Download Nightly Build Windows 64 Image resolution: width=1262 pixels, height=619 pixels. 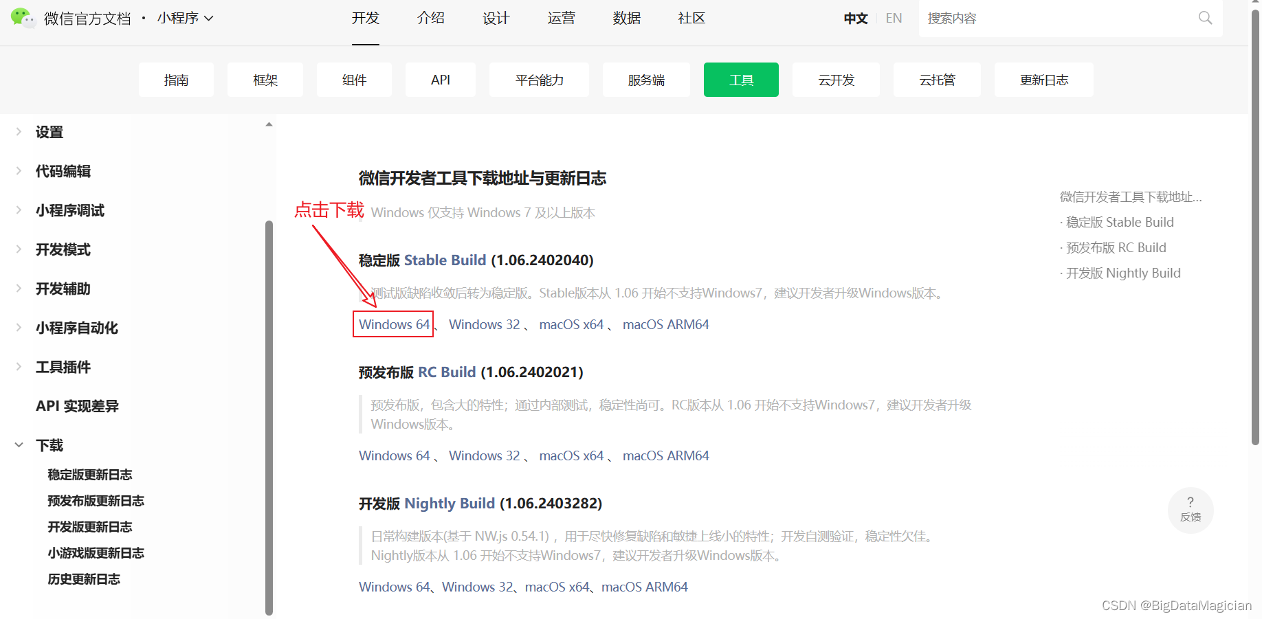(394, 587)
